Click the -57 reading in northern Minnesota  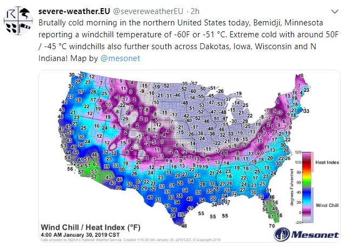pos(194,84)
